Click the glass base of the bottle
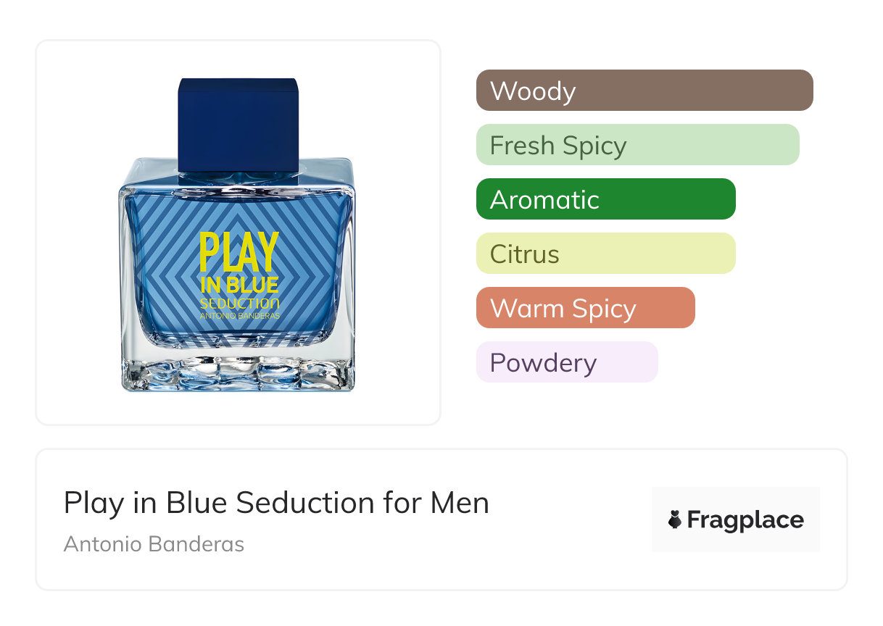The image size is (883, 626). [x=238, y=370]
